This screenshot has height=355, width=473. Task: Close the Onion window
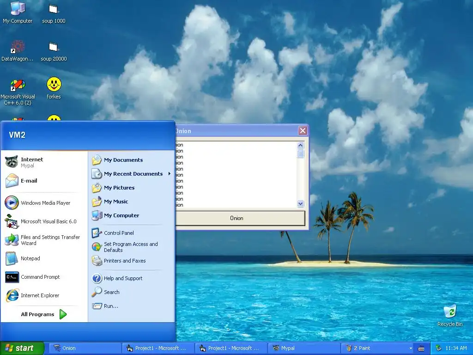point(303,131)
